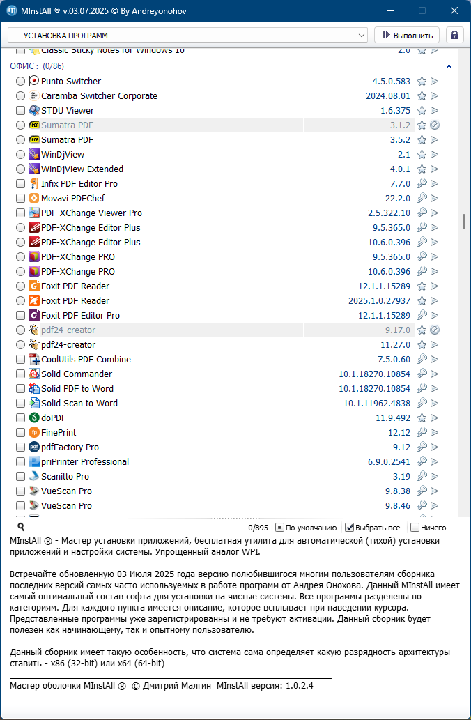Select the WinDjView radio button
This screenshot has height=720, width=471.
pos(20,154)
